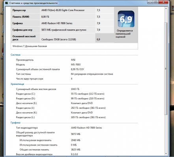174x157 pixels.
Task: Click 'Windows 7 Домашняя базовая' text
Action: pos(30,46)
